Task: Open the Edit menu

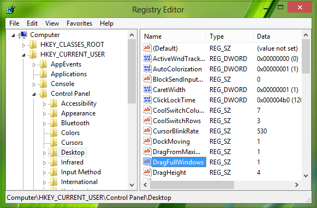Action: (32, 23)
